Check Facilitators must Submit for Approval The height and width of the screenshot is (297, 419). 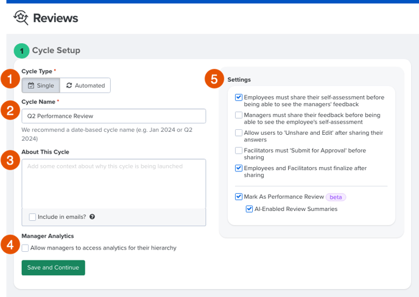pyautogui.click(x=239, y=151)
